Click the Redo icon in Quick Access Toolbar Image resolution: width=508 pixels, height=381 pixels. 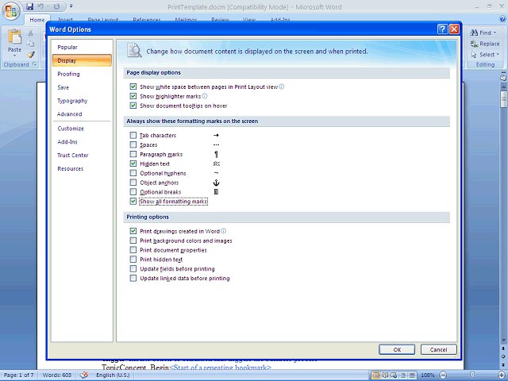[x=56, y=6]
